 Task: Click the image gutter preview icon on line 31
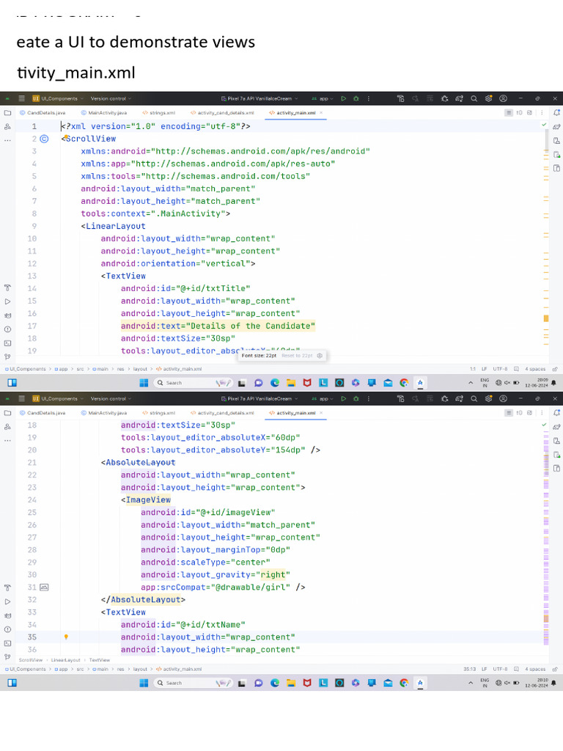point(44,587)
